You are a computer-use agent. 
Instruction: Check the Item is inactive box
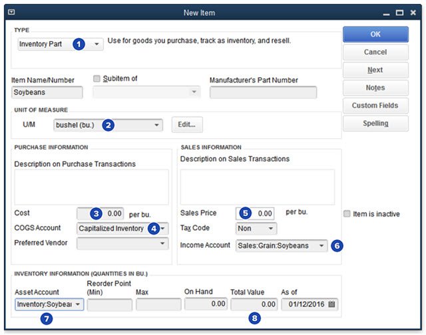point(347,214)
